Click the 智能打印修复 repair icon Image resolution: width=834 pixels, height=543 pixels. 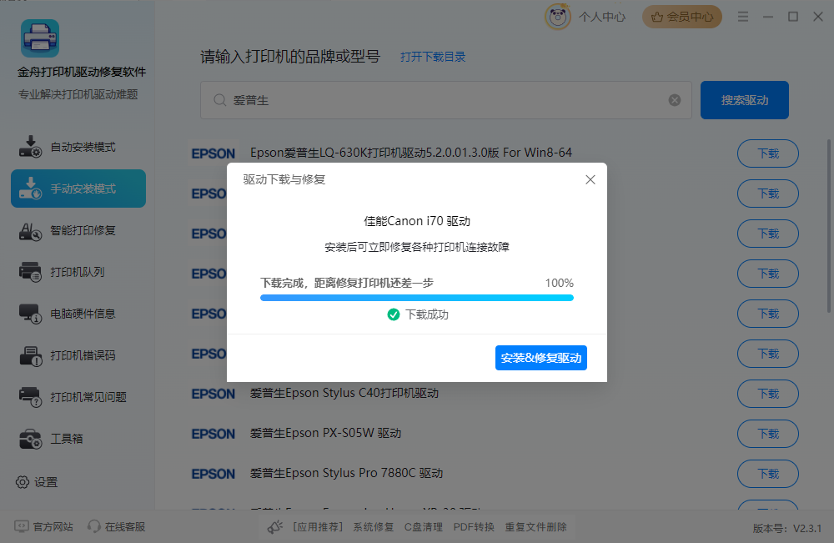(x=30, y=231)
